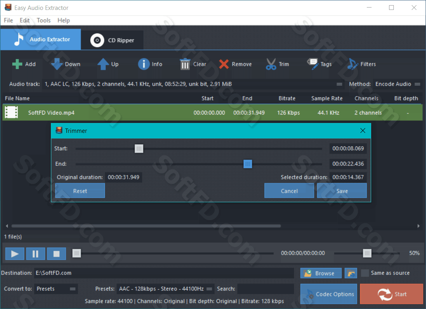Click the End column header
Screen dimensions: 426x309
click(x=247, y=98)
